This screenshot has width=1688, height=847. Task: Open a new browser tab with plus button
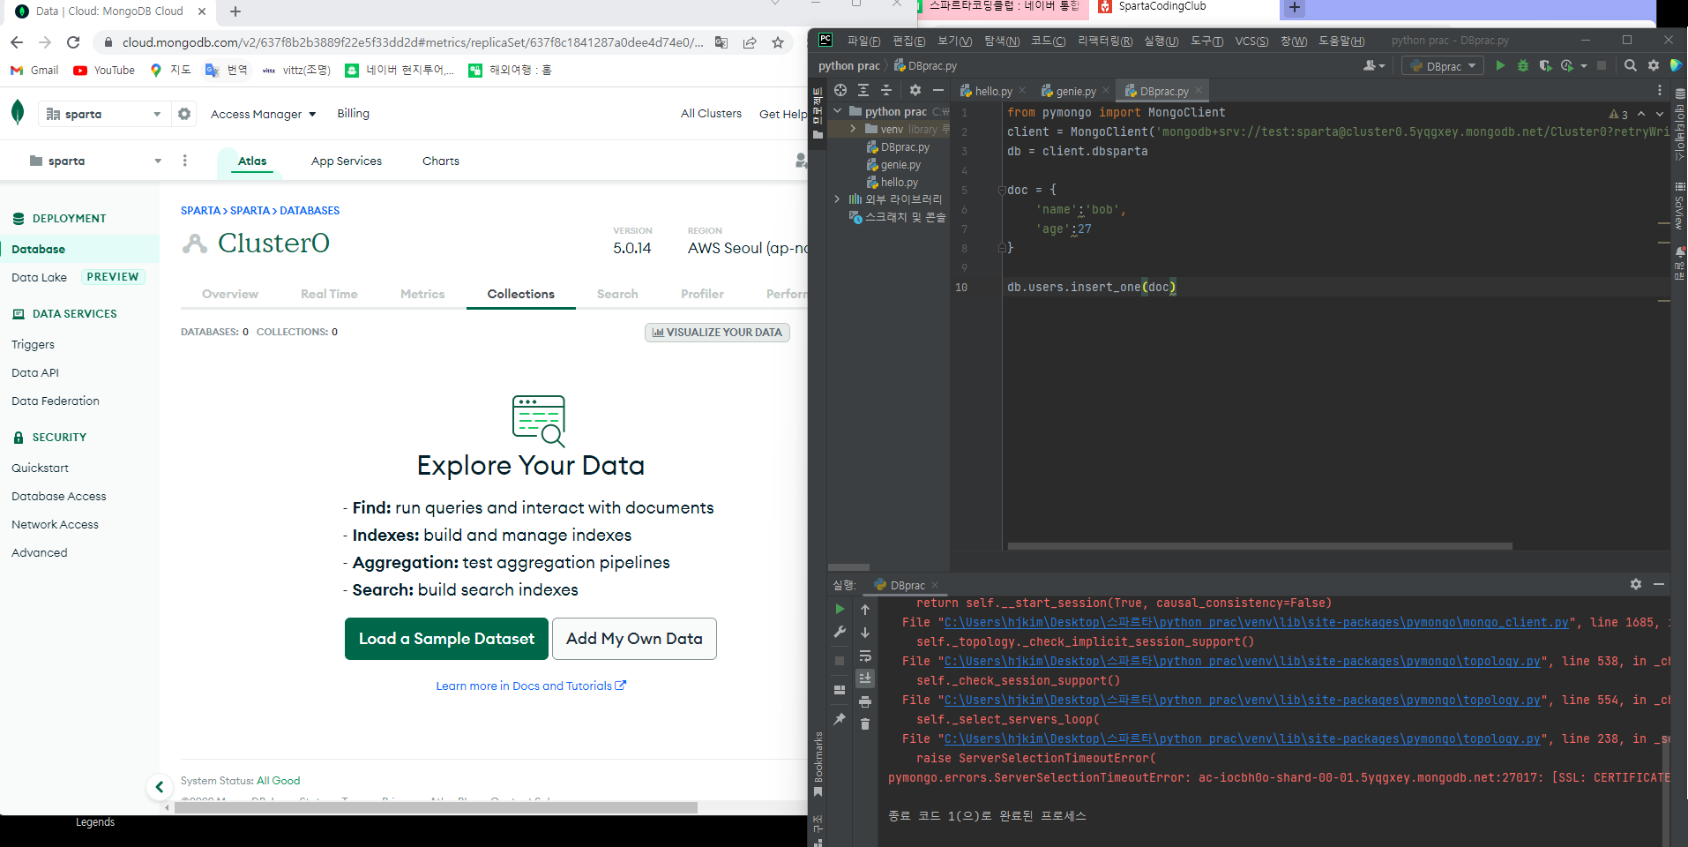[x=235, y=11]
